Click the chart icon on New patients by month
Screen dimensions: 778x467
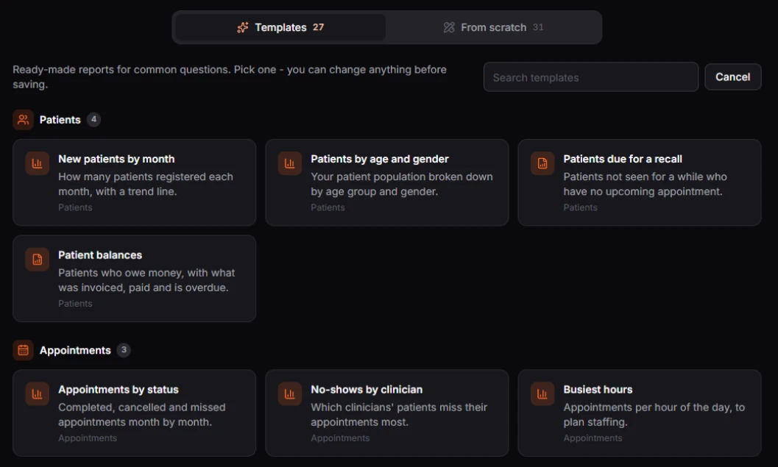38,163
